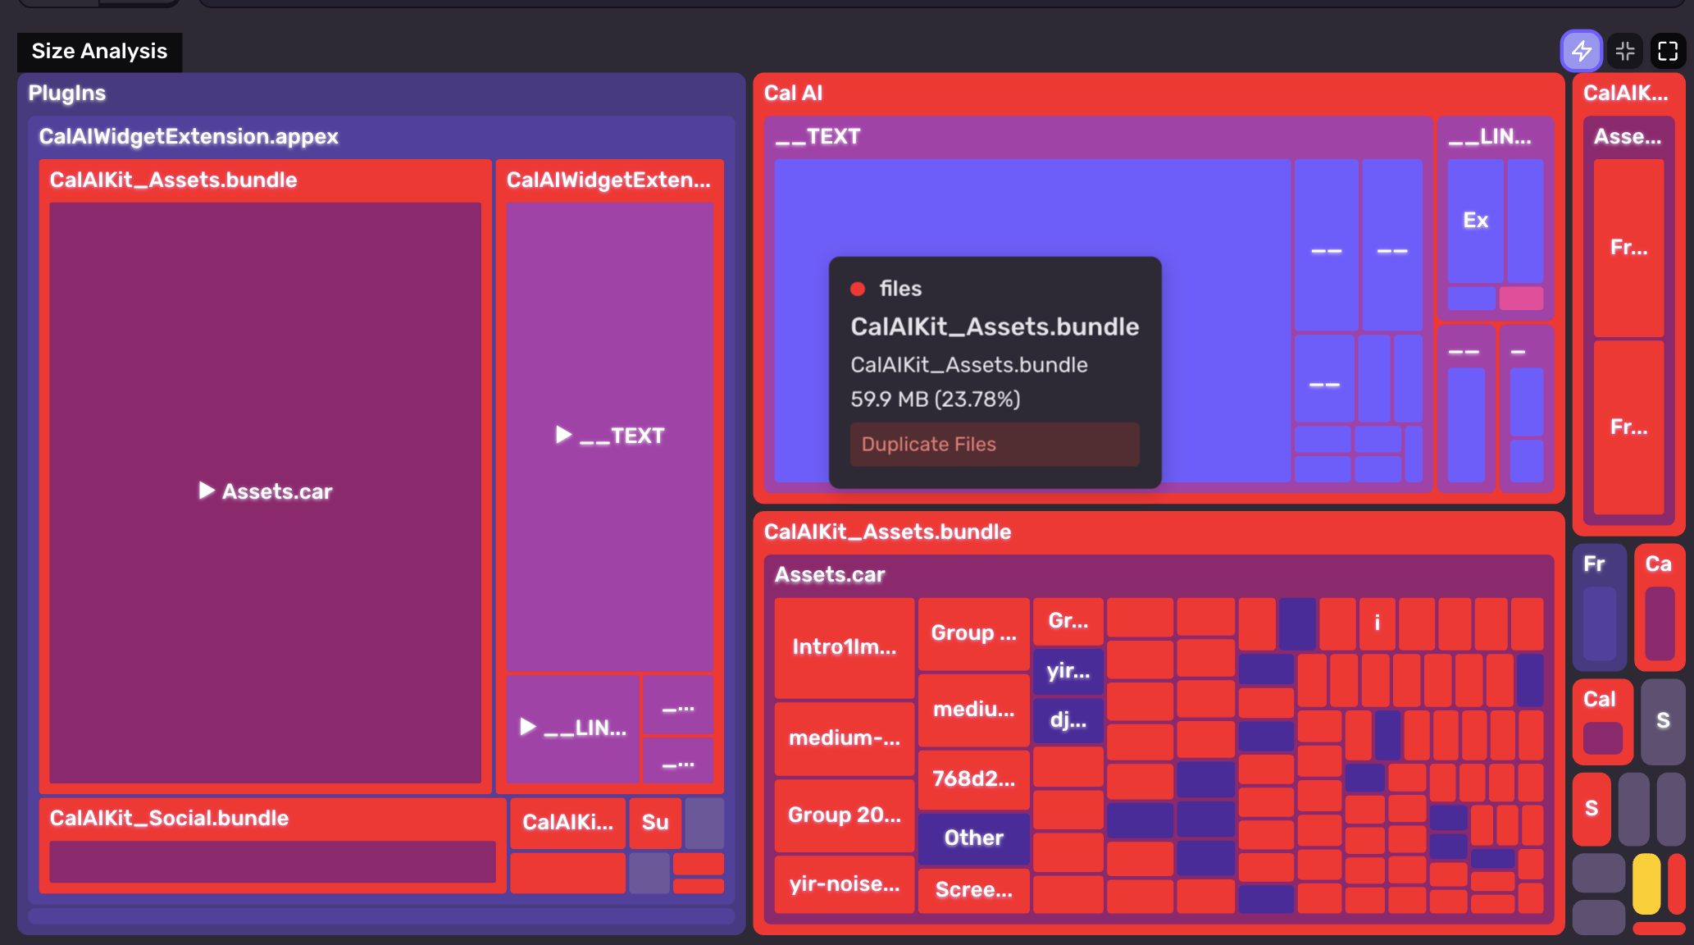Click the Su block in PlugIns
Screen dimensions: 1694x945
654,822
